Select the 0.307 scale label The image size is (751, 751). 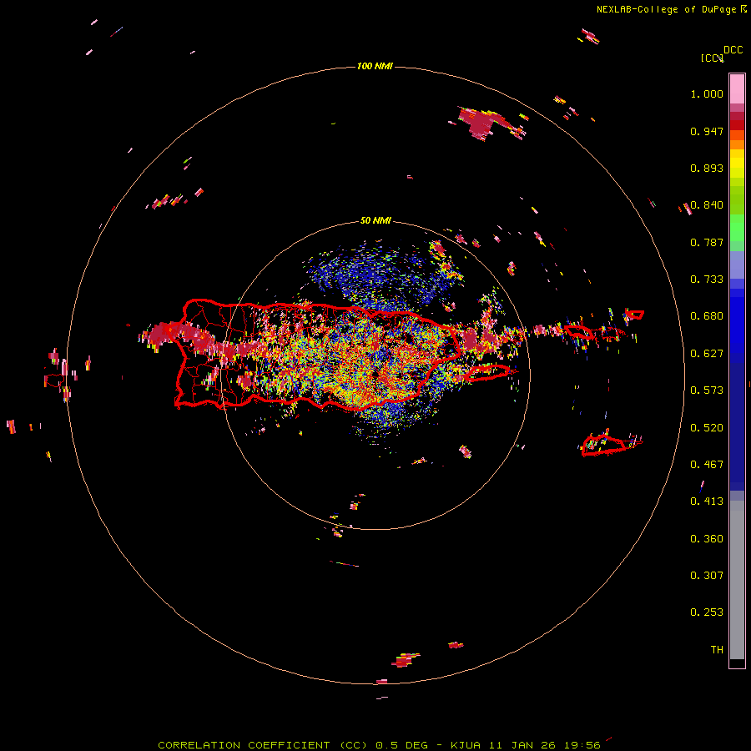pos(707,576)
